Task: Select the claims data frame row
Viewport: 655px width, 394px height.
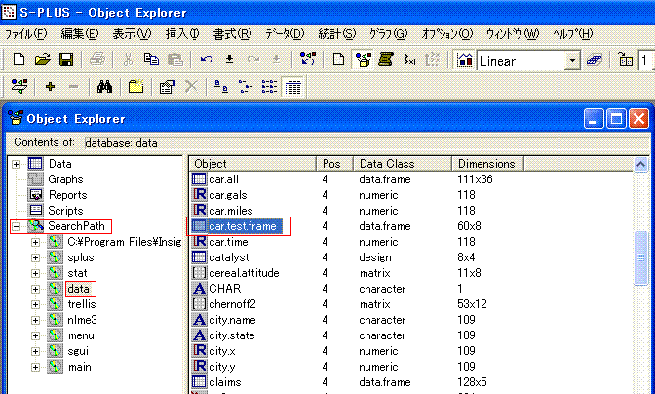Action: tap(225, 382)
